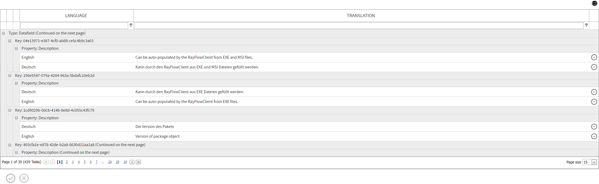The width and height of the screenshot is (599, 184).
Task: Open the filter icon for Translation column
Action: click(x=586, y=25)
